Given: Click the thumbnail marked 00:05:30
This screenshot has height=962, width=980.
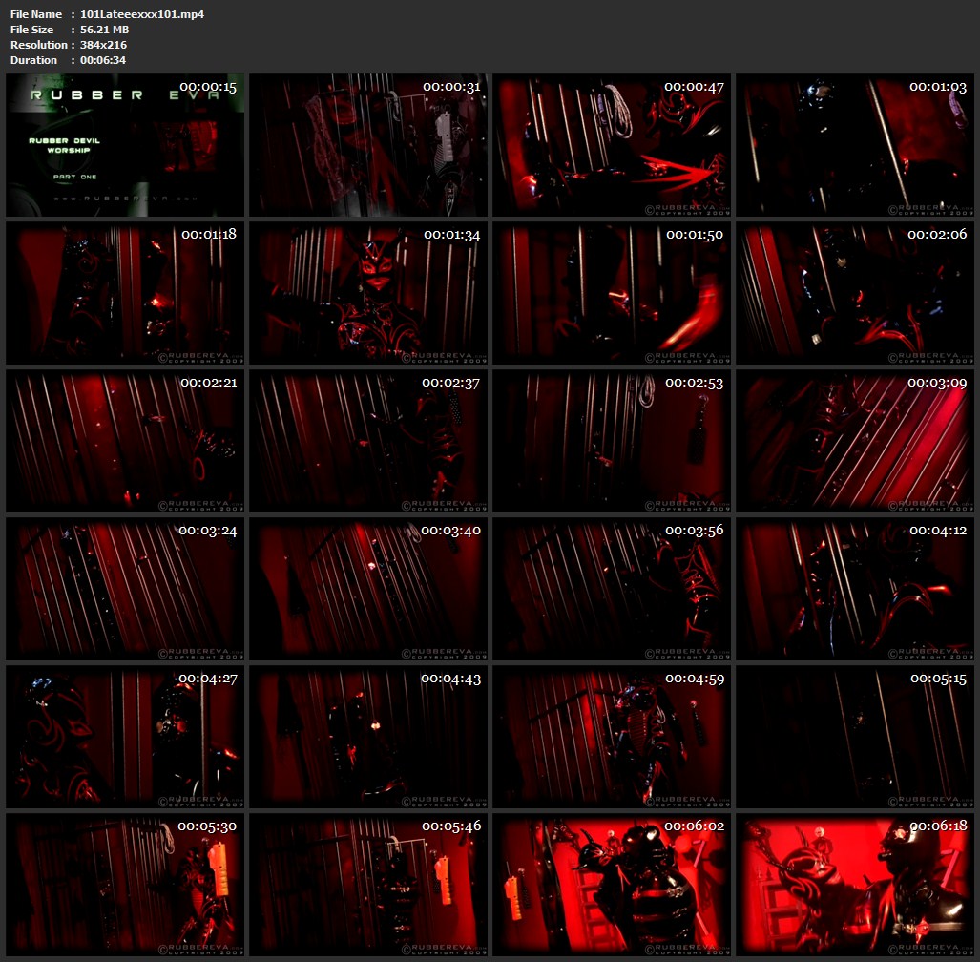Looking at the screenshot, I should pos(125,885).
